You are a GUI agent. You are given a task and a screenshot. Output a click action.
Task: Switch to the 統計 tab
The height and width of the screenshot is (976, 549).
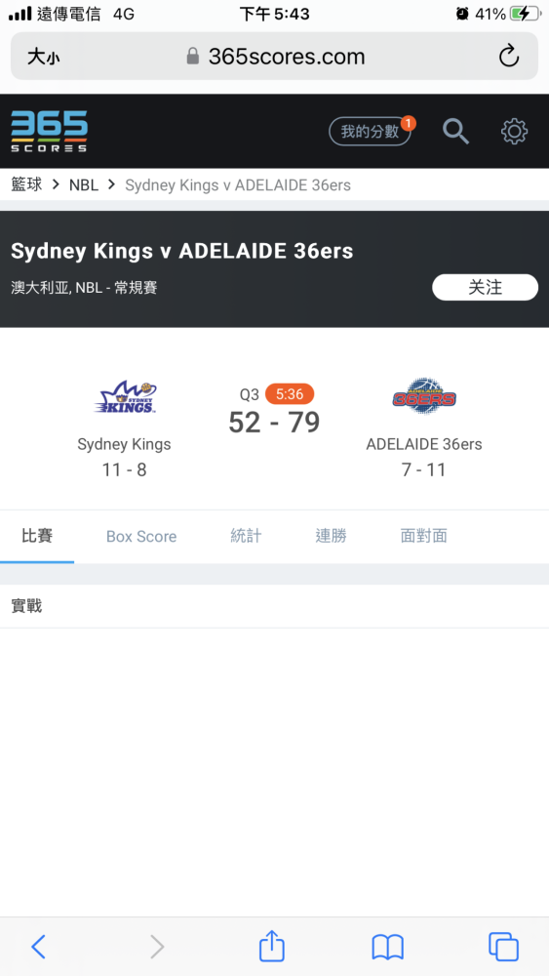pyautogui.click(x=246, y=536)
